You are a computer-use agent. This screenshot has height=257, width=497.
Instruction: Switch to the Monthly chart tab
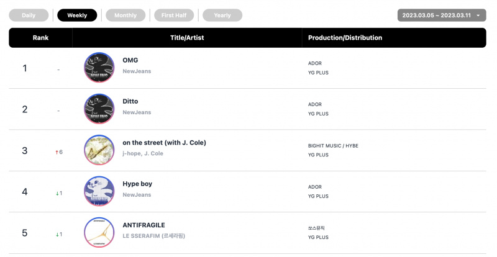tap(125, 16)
